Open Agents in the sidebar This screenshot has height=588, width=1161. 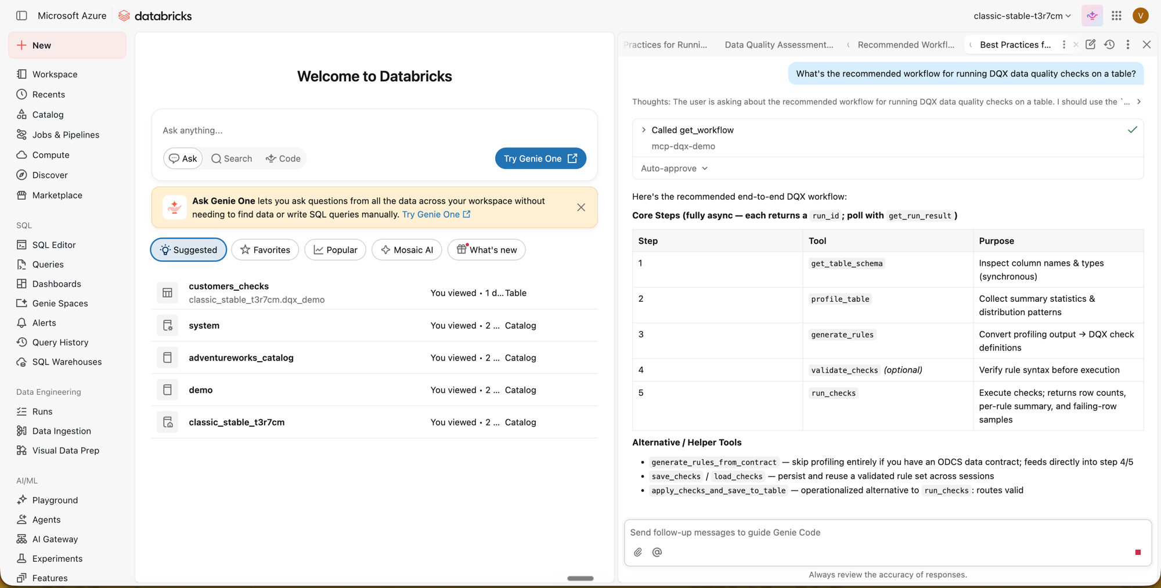[x=46, y=520]
